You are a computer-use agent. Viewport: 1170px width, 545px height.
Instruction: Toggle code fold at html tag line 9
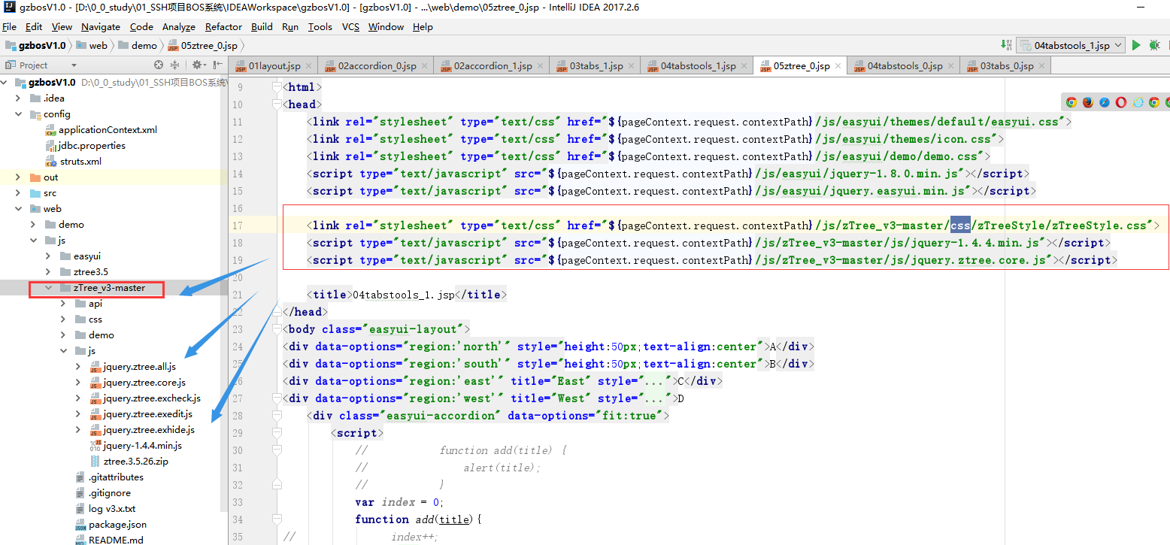(277, 87)
